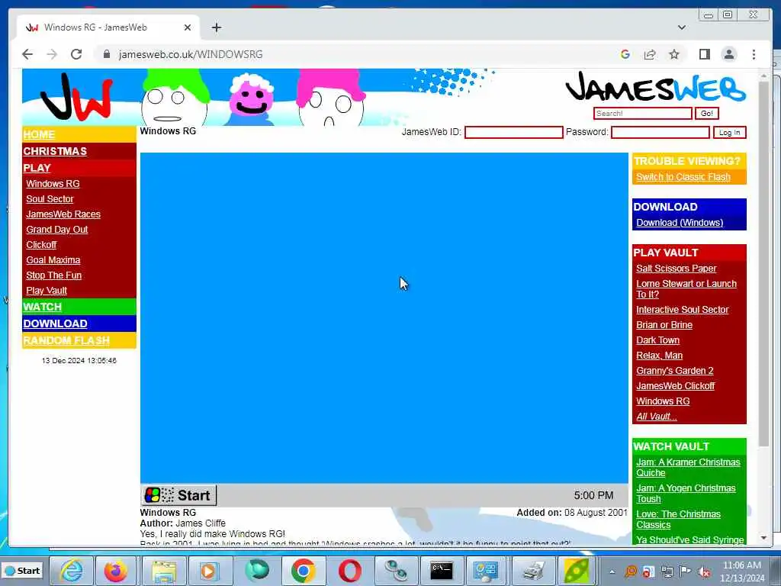The height and width of the screenshot is (586, 781).
Task: Open Windows Explorer folder in taskbar
Action: [x=163, y=571]
